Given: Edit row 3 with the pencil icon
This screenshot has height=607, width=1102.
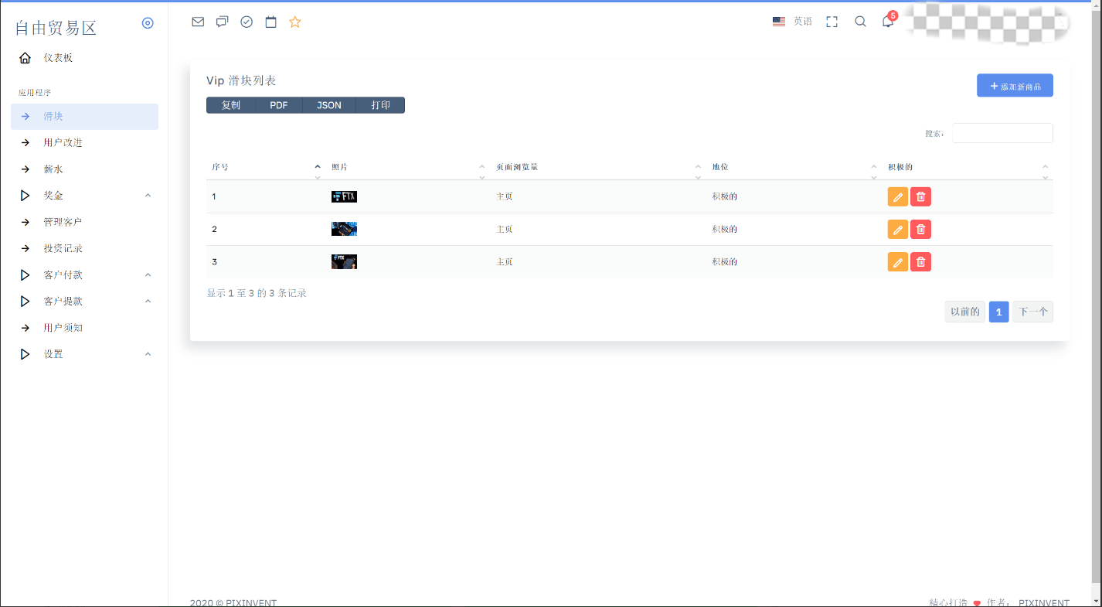Looking at the screenshot, I should (897, 261).
